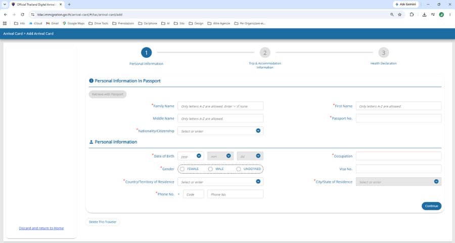Click person icon beside Personal Information heading

[91, 142]
